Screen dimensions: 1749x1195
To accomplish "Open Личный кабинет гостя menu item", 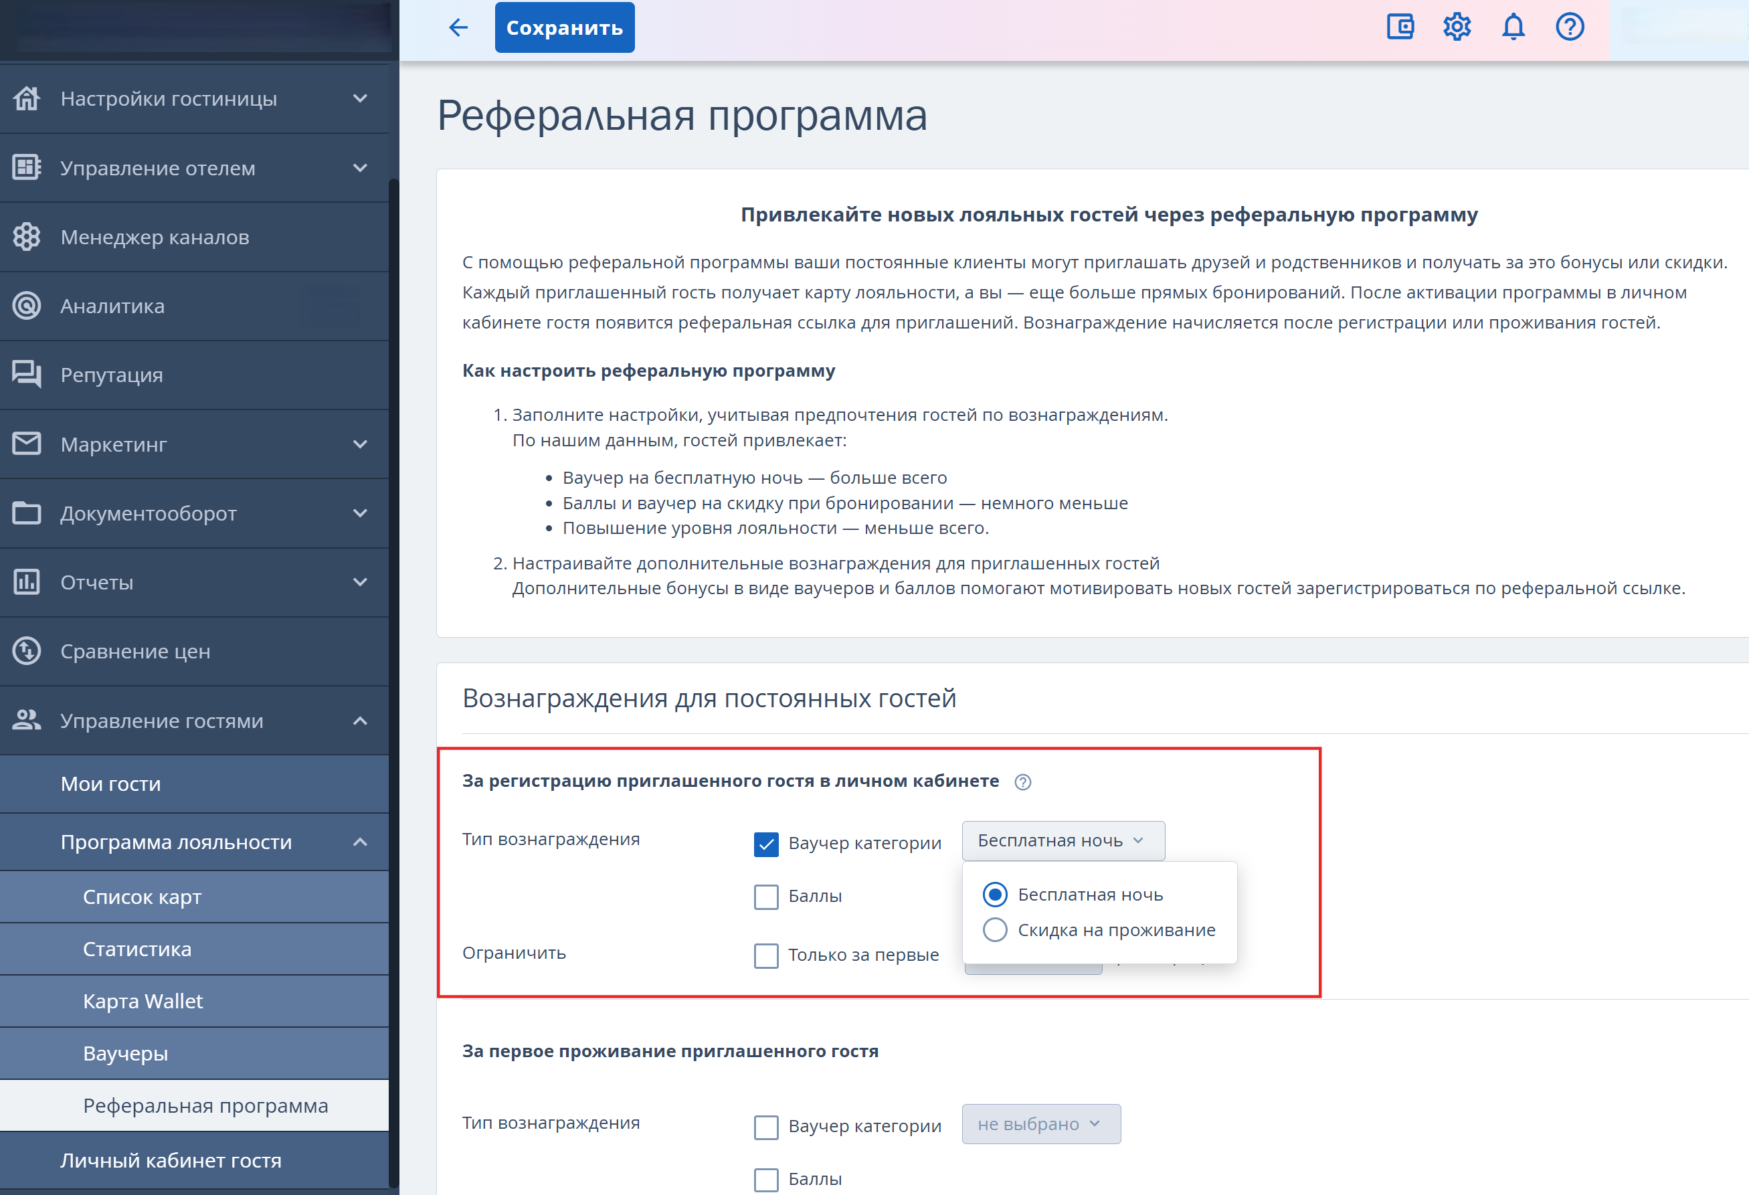I will click(171, 1160).
